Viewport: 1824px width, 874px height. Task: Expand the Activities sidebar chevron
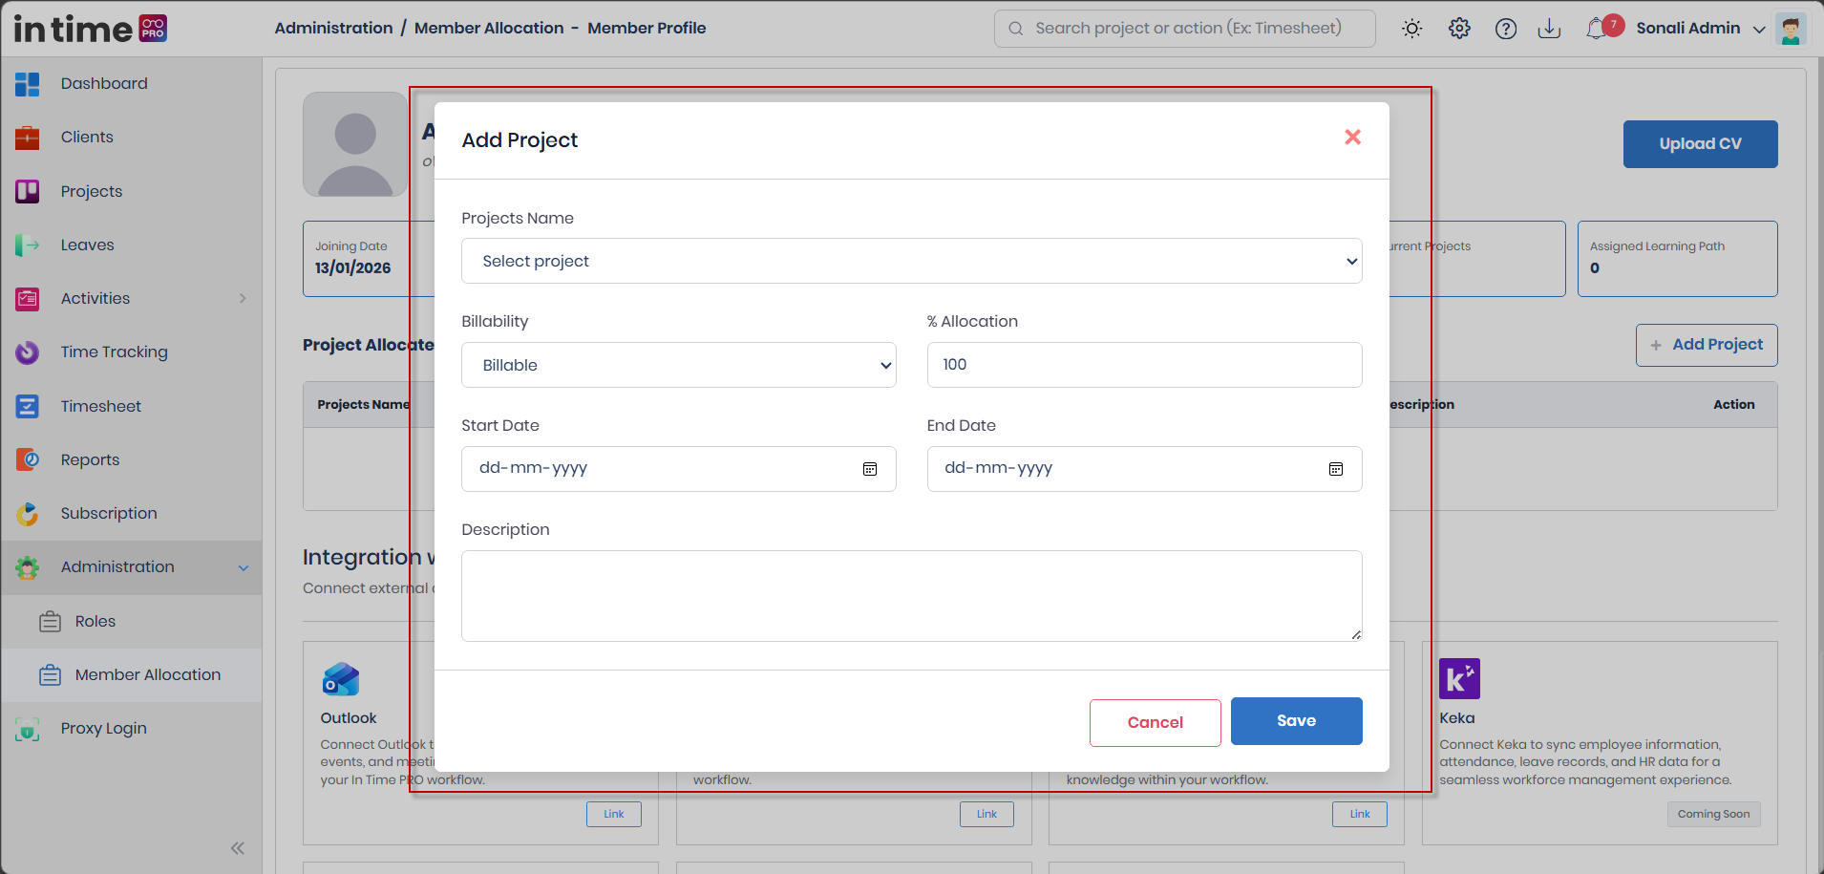click(243, 298)
